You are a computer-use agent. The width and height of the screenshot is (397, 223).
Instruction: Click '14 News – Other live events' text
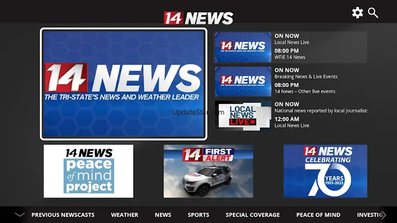[305, 92]
